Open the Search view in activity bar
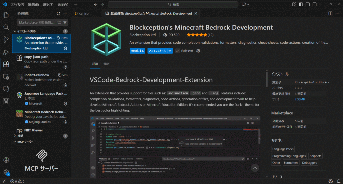 tap(6, 27)
